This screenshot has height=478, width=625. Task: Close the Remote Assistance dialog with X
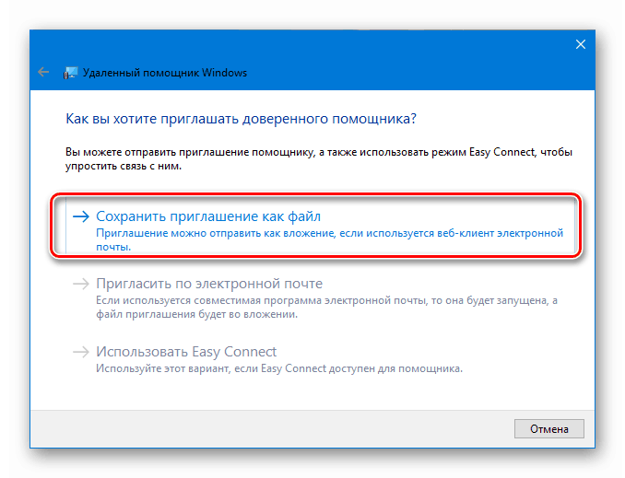[580, 43]
